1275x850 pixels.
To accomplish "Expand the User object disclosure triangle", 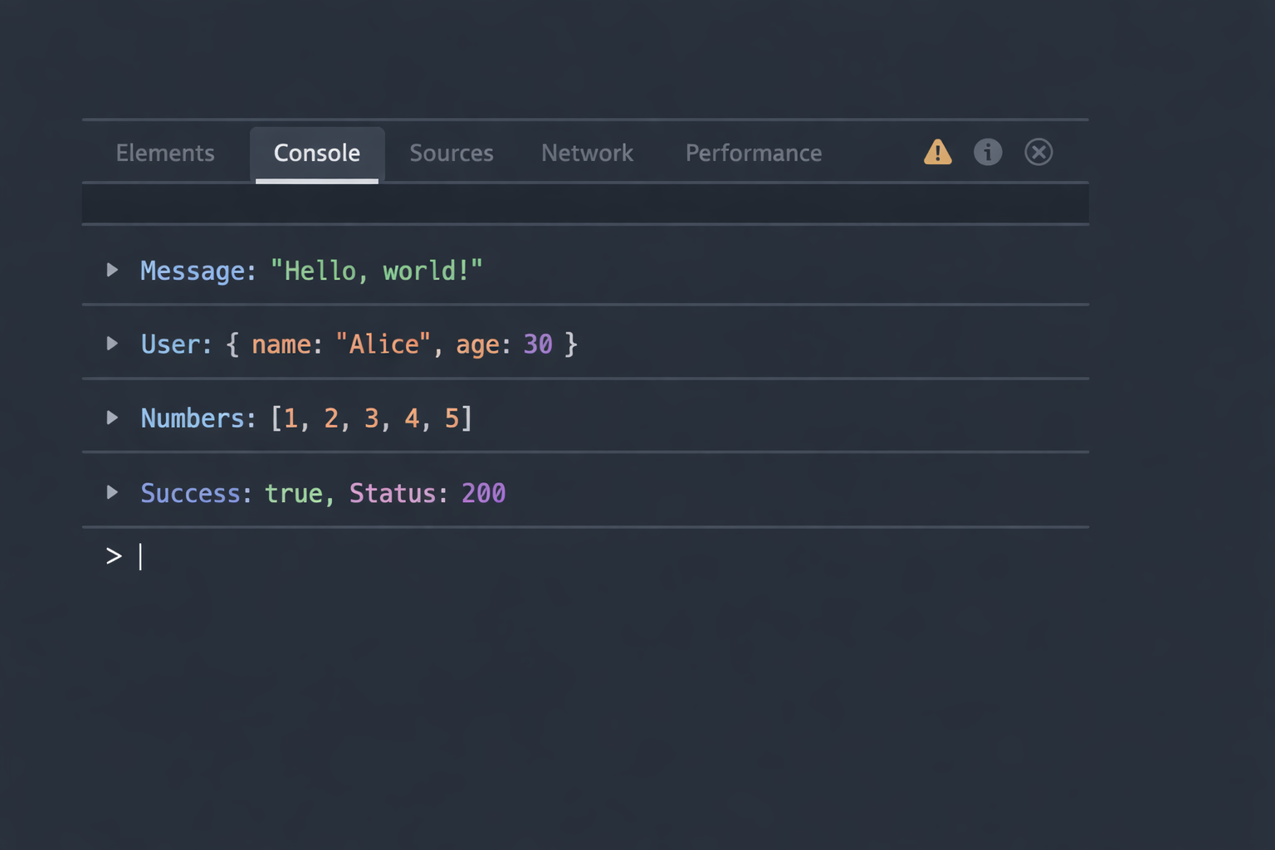I will (112, 344).
